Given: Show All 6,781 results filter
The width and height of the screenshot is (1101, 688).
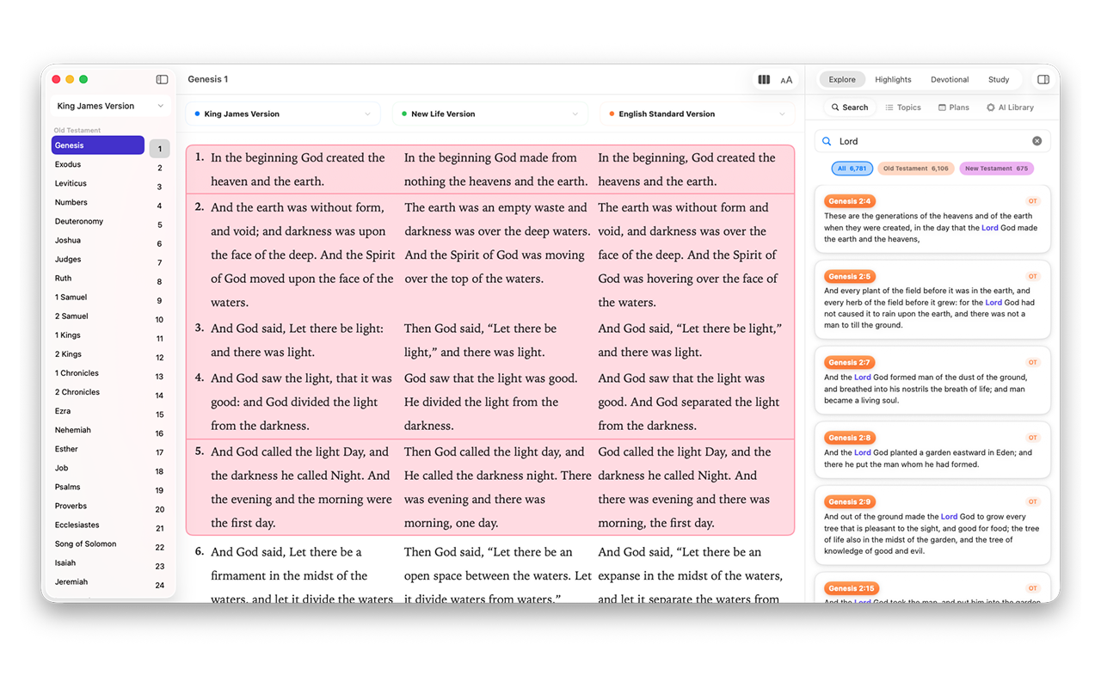Looking at the screenshot, I should (x=852, y=169).
